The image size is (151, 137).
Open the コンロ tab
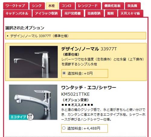click(67, 6)
